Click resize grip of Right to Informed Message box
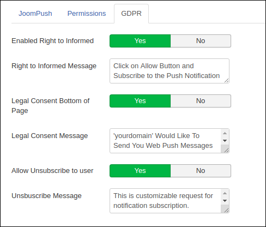266x227 pixels. (226, 80)
